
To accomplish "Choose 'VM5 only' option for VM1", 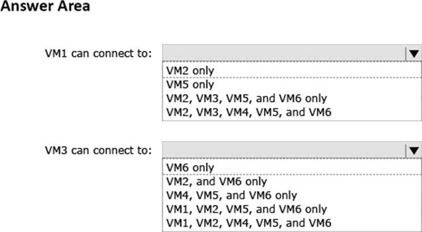I will 191,84.
